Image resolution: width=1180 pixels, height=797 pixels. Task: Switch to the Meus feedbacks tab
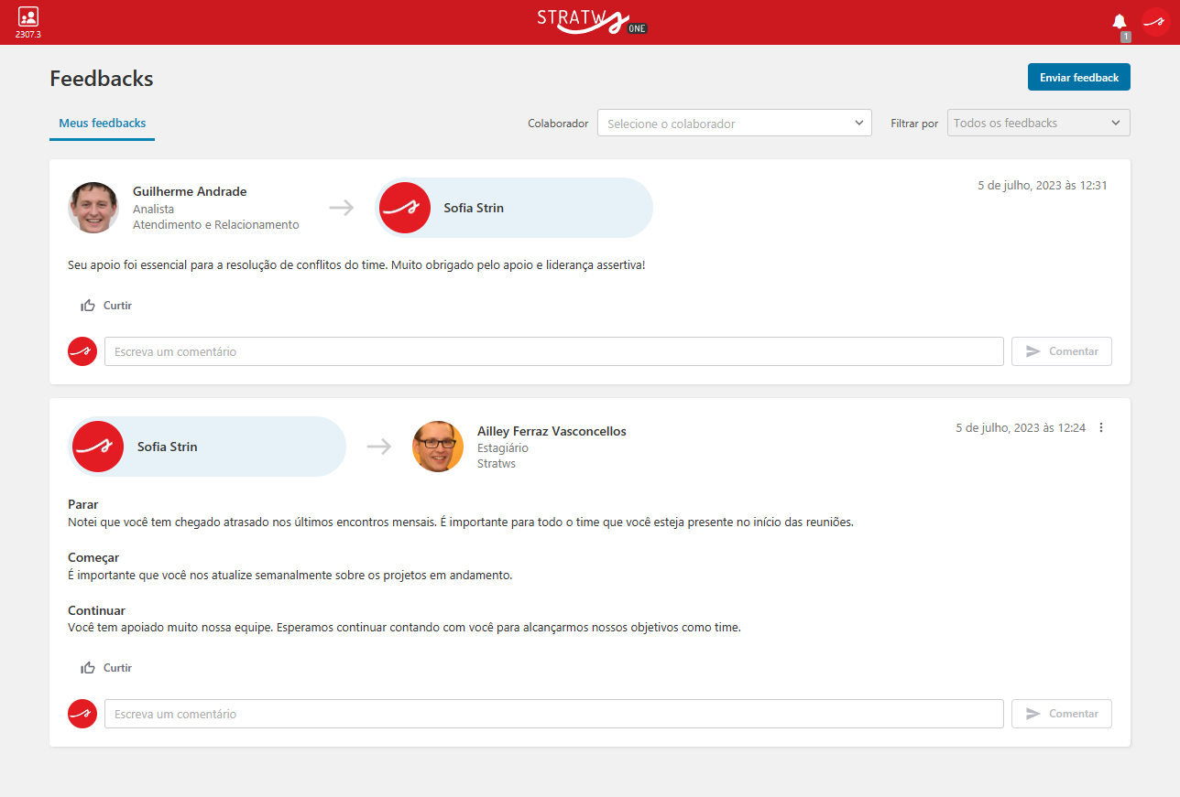(x=103, y=123)
